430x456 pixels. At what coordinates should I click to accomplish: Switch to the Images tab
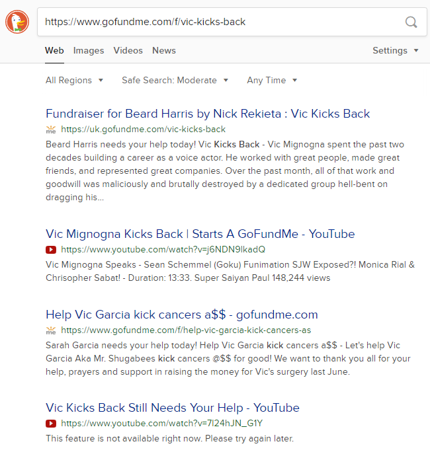point(89,51)
